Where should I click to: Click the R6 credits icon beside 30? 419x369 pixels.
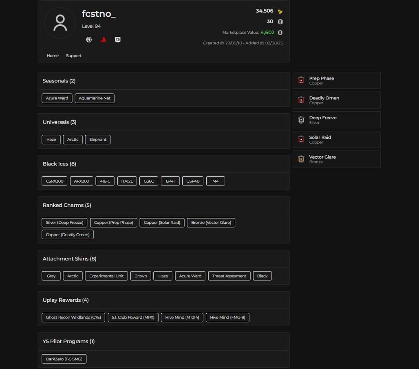[280, 22]
